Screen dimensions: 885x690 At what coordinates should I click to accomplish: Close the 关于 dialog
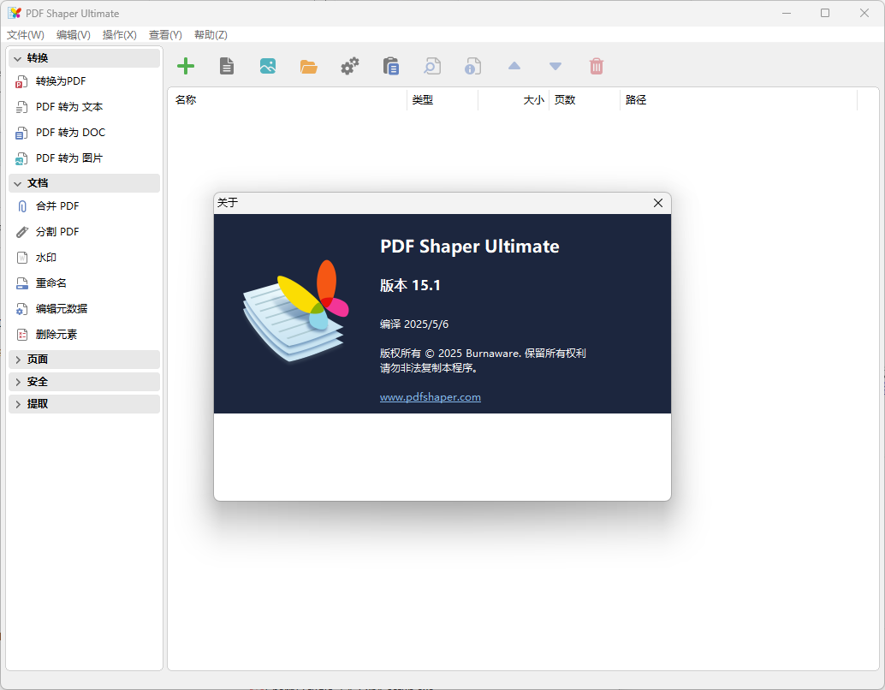point(658,203)
